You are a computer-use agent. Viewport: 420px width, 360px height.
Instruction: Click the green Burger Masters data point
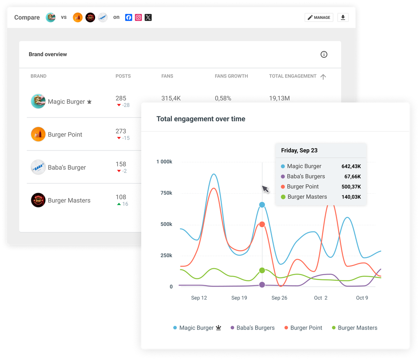tap(262, 271)
